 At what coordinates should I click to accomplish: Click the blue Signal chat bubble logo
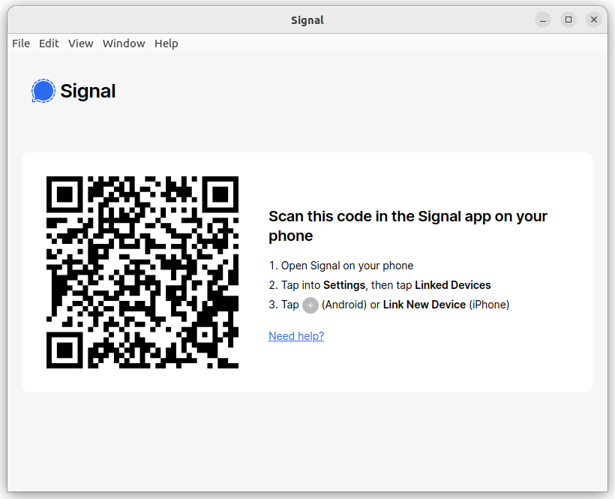pos(43,91)
